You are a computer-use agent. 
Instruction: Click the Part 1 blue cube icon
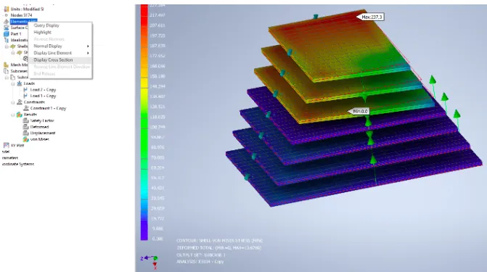click(x=7, y=34)
